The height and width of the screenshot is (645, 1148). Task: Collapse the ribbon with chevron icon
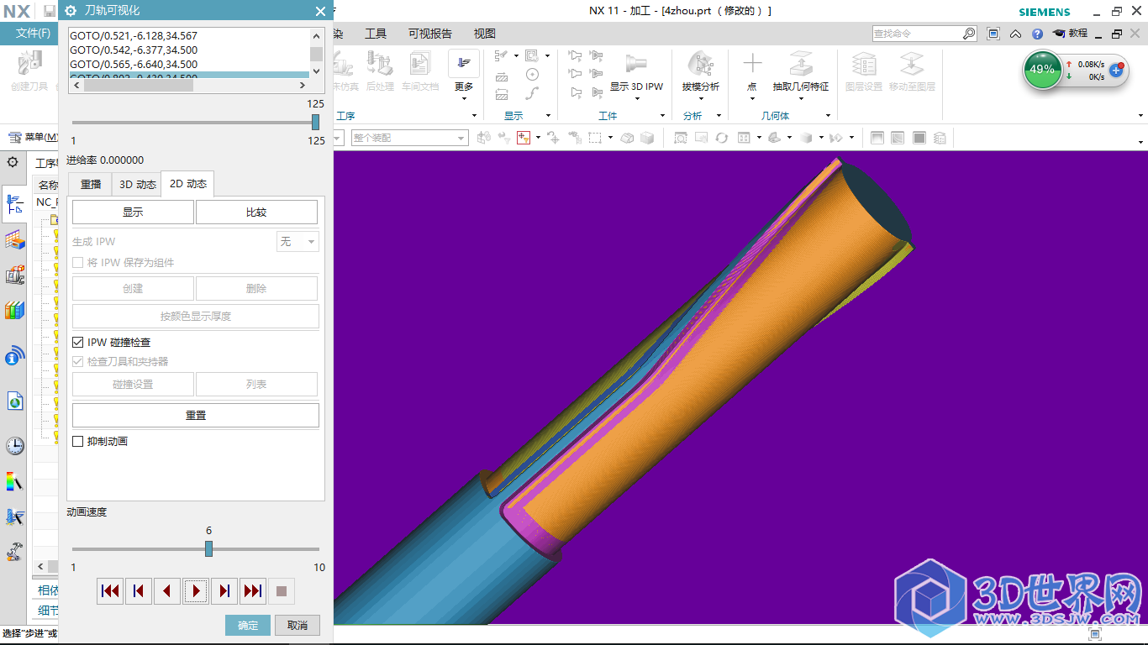pyautogui.click(x=1016, y=34)
